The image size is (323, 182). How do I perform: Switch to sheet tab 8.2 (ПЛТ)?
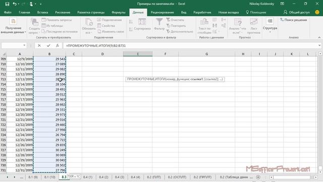(154, 177)
